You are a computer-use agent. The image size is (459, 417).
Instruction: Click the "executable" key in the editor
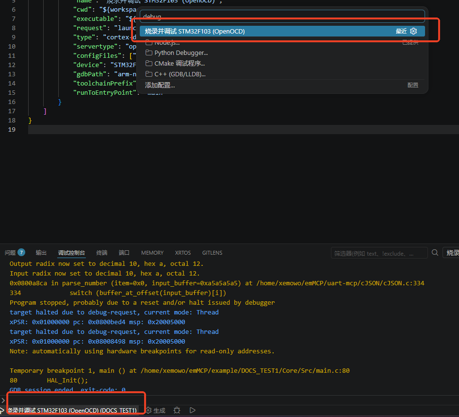click(x=96, y=18)
